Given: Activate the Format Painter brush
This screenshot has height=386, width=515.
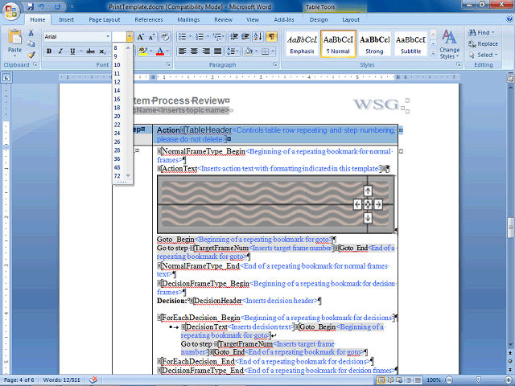Looking at the screenshot, I should pos(31,55).
